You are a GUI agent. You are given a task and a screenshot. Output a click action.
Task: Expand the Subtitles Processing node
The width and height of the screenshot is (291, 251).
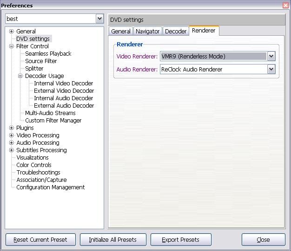coord(12,150)
